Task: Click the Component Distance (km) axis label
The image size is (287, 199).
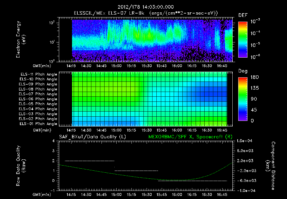Action: point(270,166)
